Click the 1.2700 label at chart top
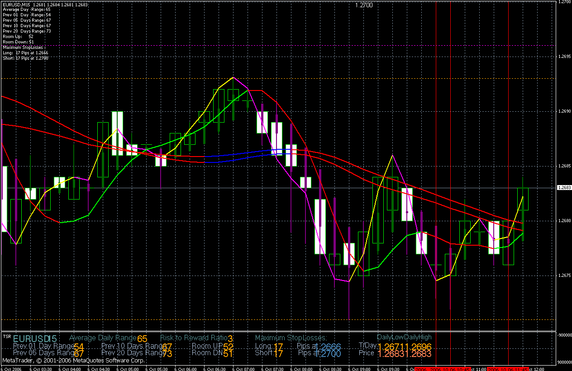Viewport: 572px width, 371px height. pos(363,5)
